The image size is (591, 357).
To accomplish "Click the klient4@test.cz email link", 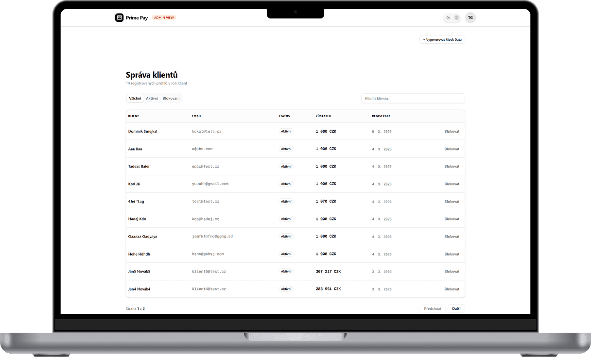I will tap(209, 289).
